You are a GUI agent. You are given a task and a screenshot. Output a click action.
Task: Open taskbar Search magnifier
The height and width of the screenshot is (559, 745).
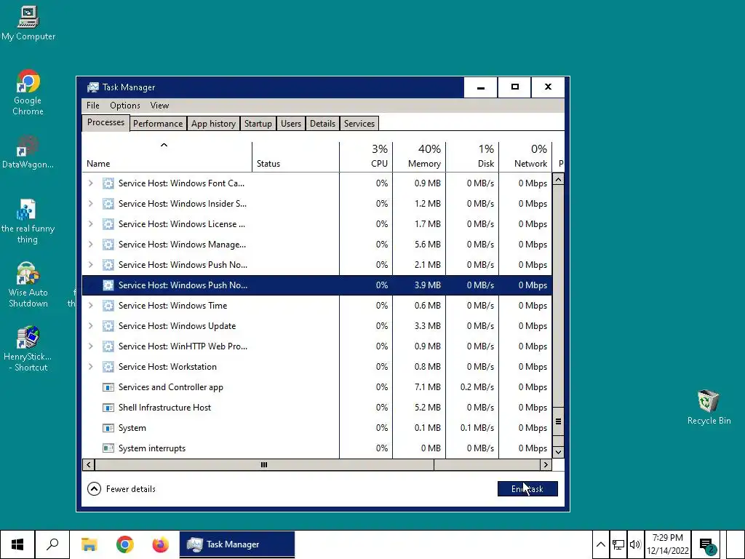(x=52, y=544)
